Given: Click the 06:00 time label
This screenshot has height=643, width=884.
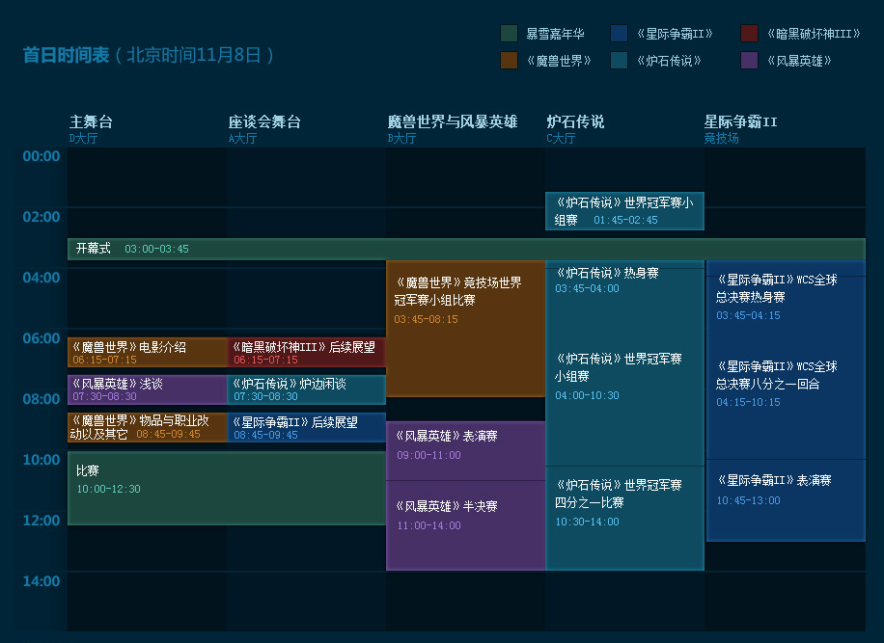Looking at the screenshot, I should click(41, 338).
